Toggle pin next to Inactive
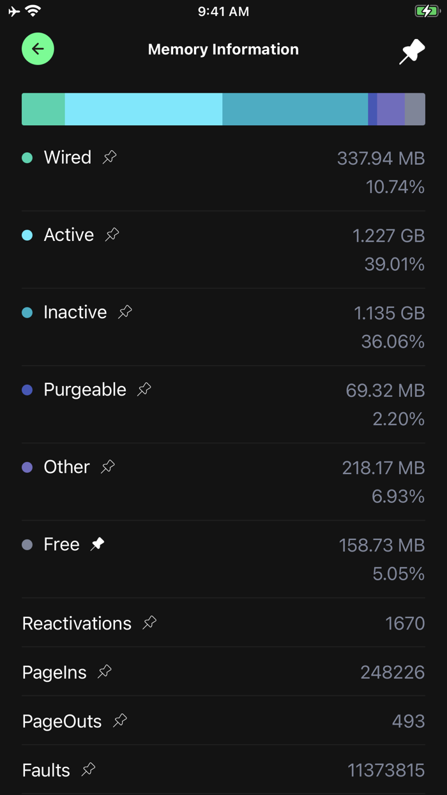 tap(125, 312)
